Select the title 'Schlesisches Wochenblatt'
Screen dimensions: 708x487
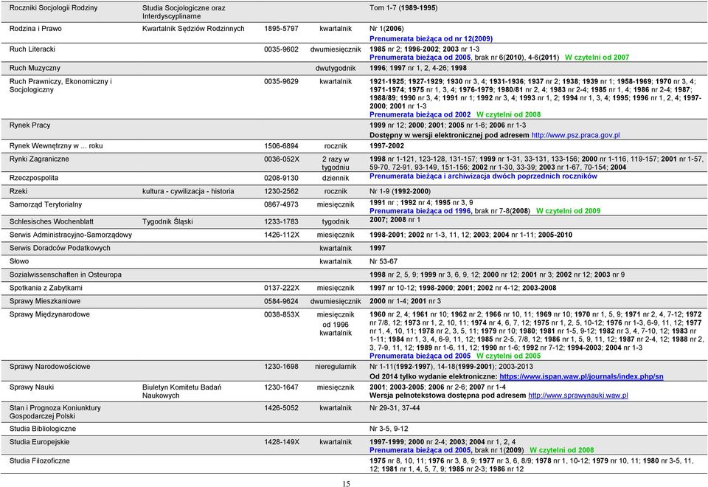52,221
